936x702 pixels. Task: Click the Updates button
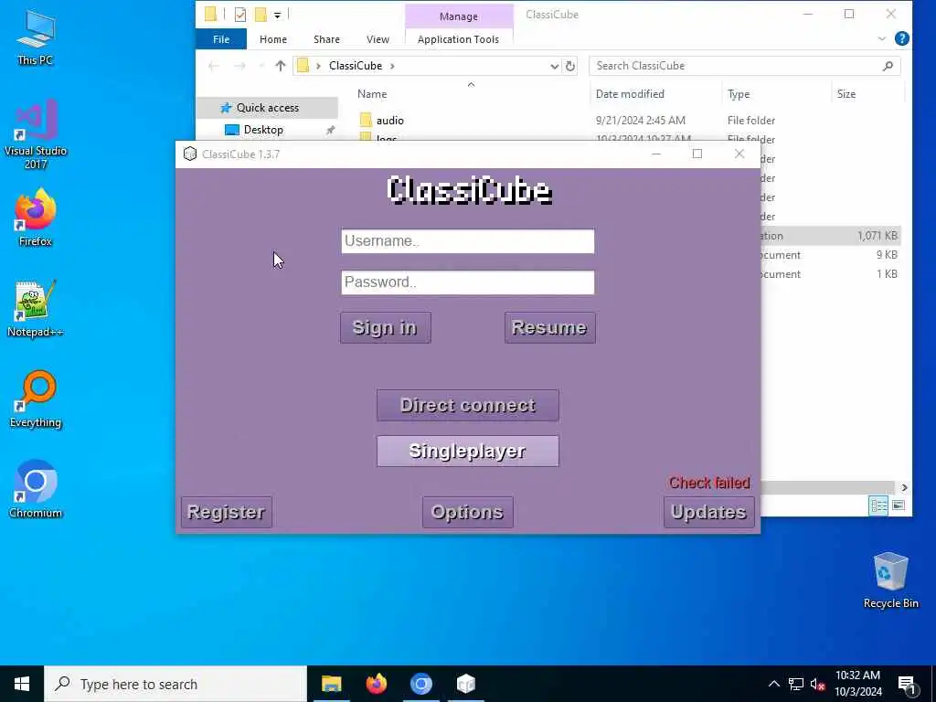pos(708,512)
